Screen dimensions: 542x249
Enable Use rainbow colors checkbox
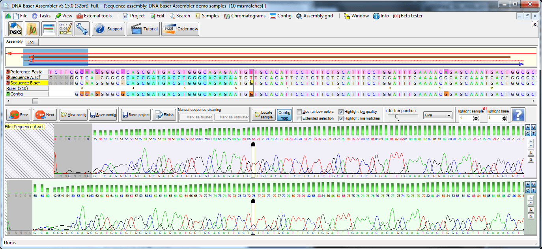point(299,112)
